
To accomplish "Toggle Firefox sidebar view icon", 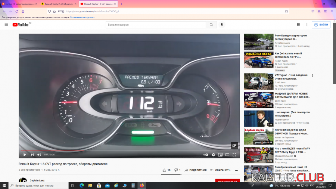I will [326, 11].
